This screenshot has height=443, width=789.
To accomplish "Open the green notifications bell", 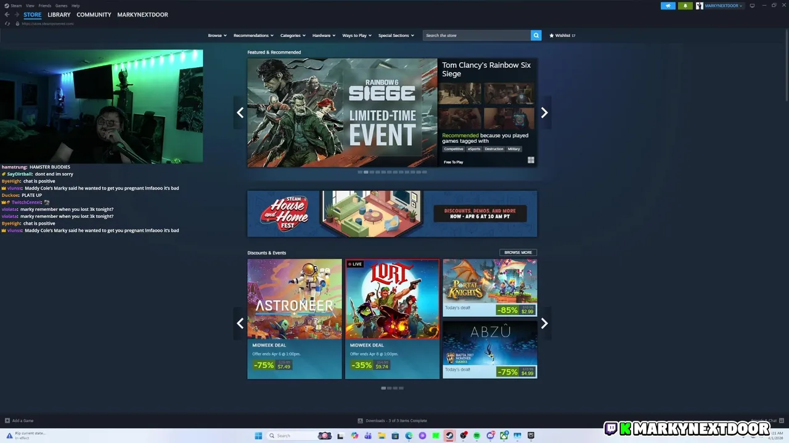I will [x=685, y=6].
